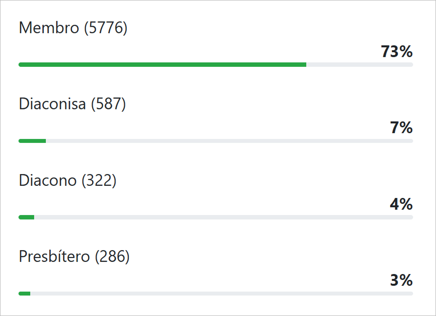This screenshot has width=436, height=316.
Task: Click the gray unfilled part of Membro bar
Action: 359,64
